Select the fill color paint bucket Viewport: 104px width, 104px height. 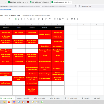[x=28, y=19]
